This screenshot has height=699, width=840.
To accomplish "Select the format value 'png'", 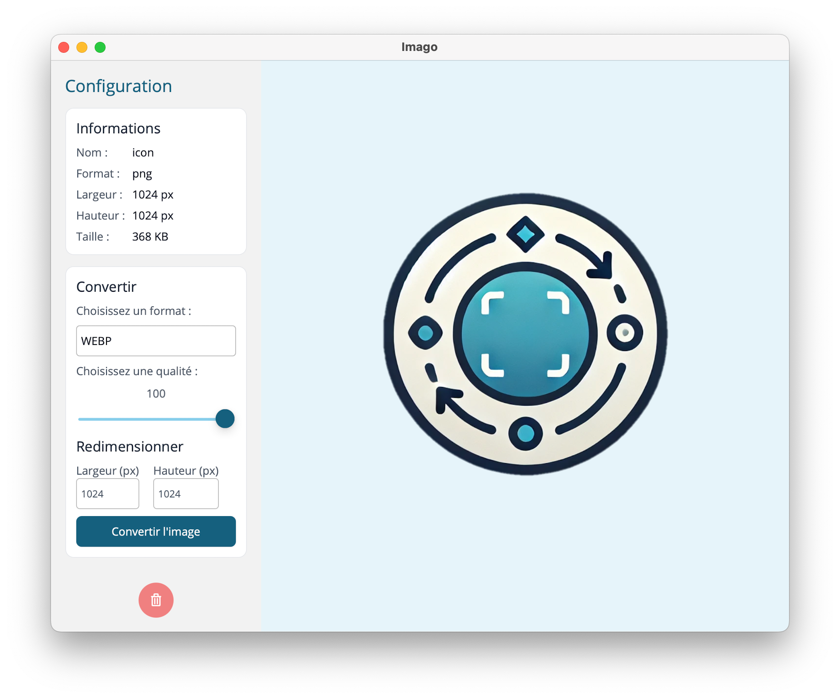I will tap(142, 174).
